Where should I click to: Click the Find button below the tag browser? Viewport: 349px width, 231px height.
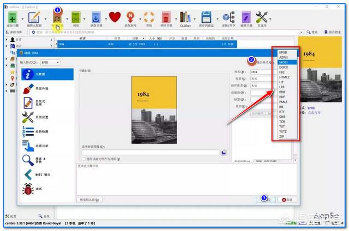[44, 216]
